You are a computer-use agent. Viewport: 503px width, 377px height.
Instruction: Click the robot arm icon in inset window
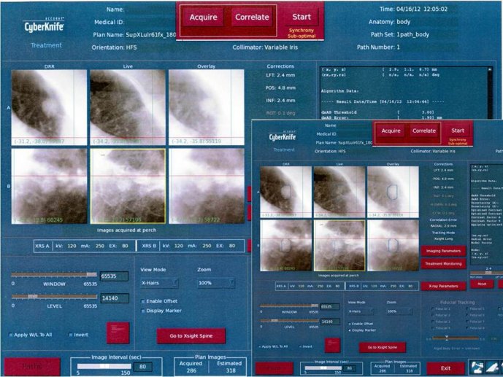[477, 367]
